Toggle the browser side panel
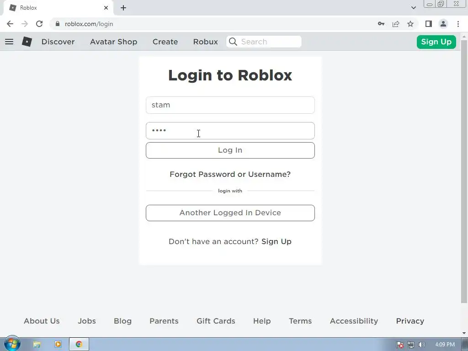The width and height of the screenshot is (468, 351). tap(429, 24)
